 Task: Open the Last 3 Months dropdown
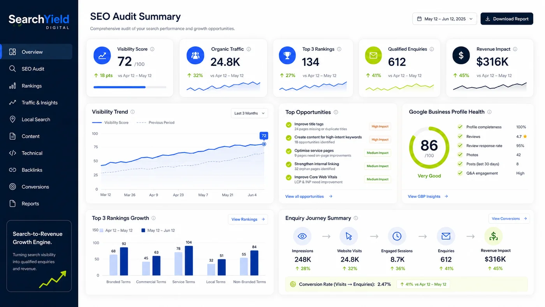249,113
